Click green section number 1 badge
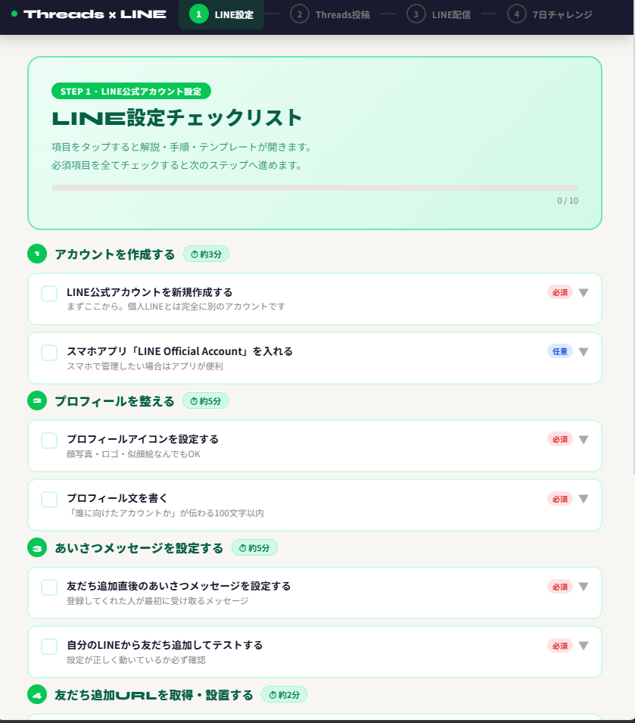Image resolution: width=635 pixels, height=723 pixels. coord(37,254)
